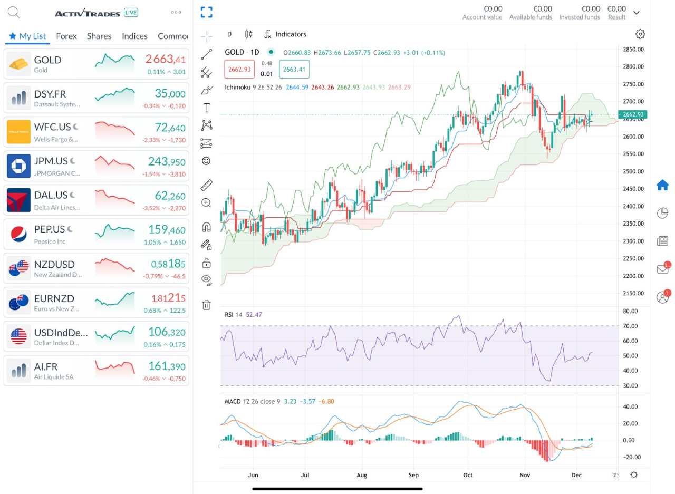The image size is (675, 494).
Task: Select the ruler measure tool
Action: [207, 185]
